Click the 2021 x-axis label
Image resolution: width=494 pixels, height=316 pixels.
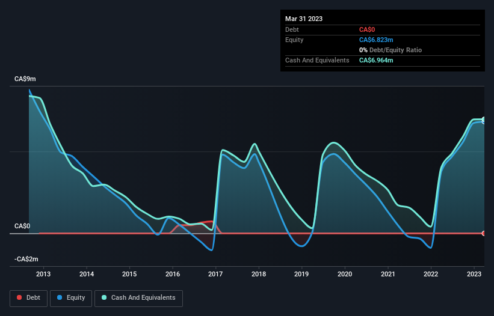[x=388, y=274]
